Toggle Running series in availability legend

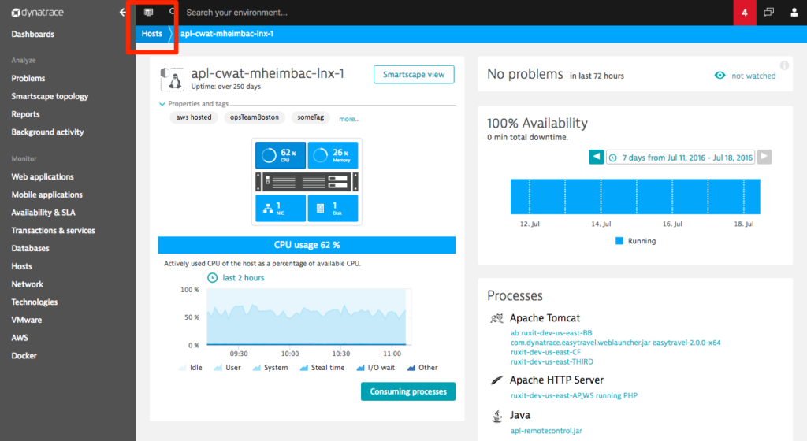(636, 241)
